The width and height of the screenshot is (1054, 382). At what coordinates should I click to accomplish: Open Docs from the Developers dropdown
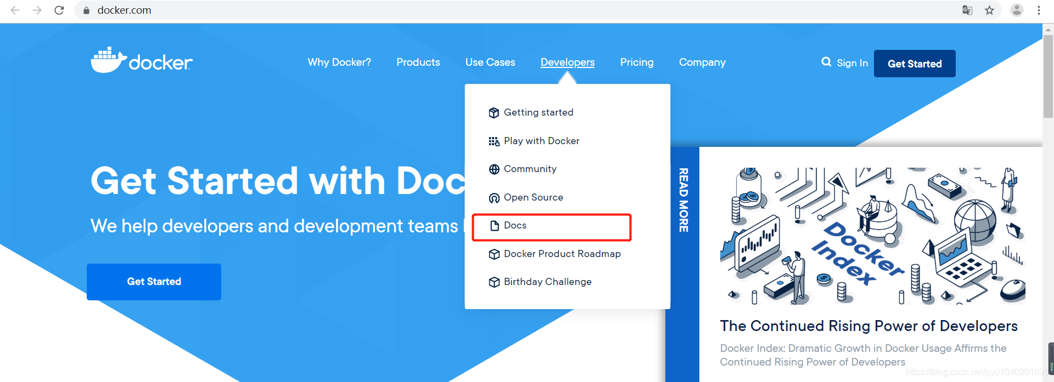515,225
